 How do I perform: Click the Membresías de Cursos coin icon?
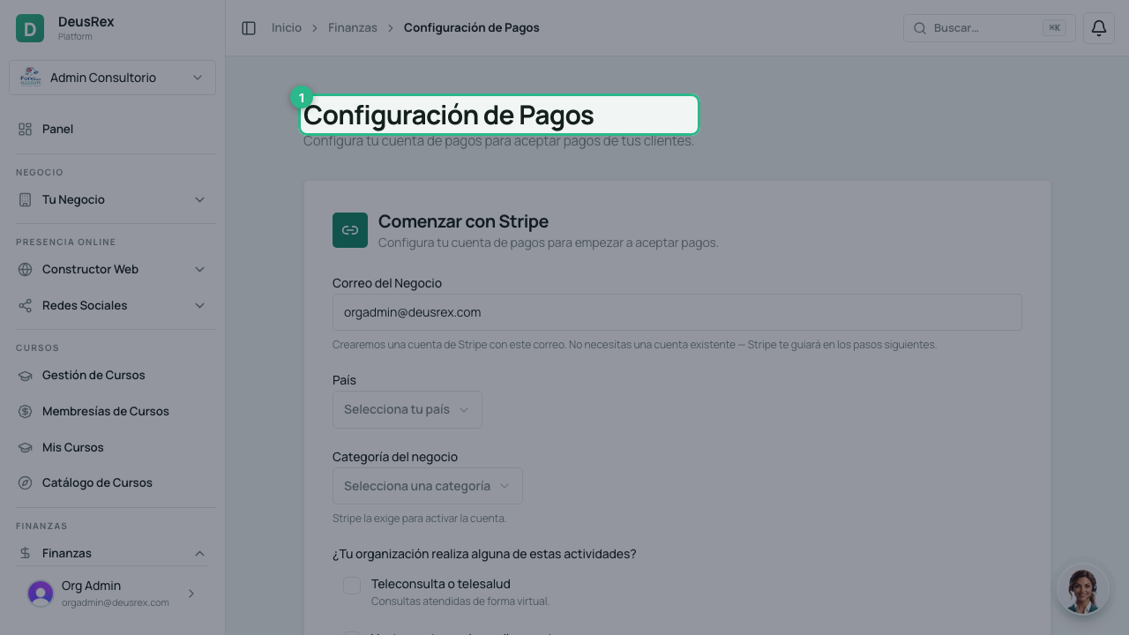pos(25,411)
